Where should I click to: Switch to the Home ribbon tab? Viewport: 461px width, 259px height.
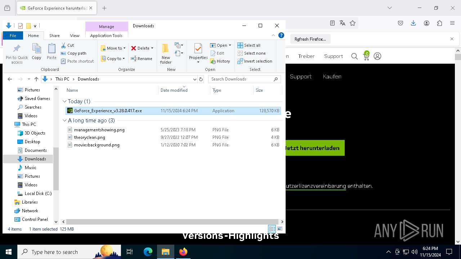click(x=33, y=36)
